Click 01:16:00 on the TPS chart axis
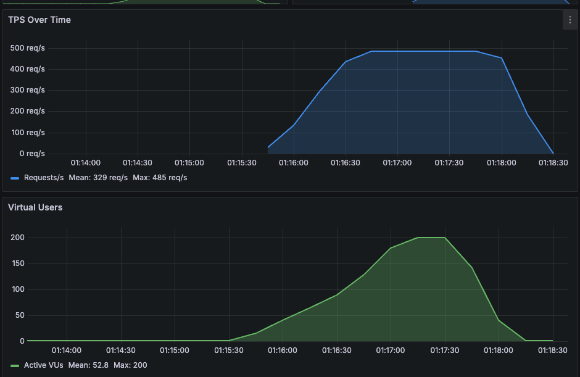The width and height of the screenshot is (580, 377). click(294, 163)
